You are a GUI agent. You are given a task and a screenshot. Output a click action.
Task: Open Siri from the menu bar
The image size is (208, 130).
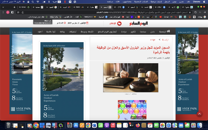23,2
